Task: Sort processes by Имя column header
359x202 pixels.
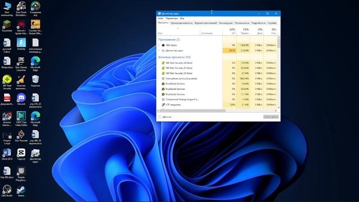Action: pos(178,31)
